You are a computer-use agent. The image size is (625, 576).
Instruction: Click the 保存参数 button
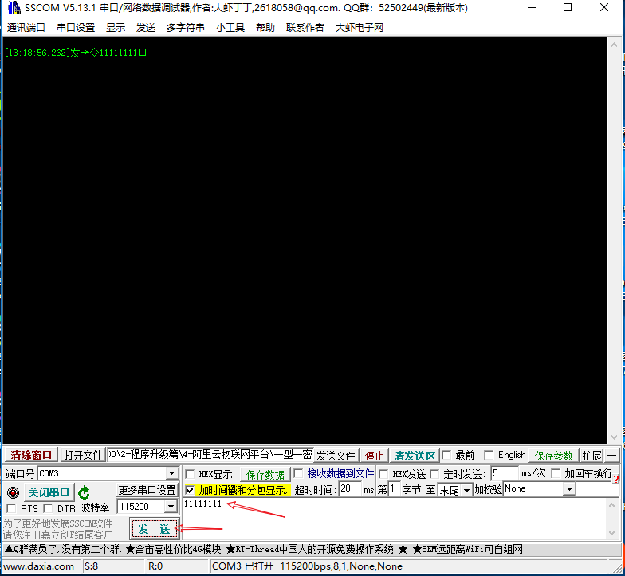(x=553, y=456)
